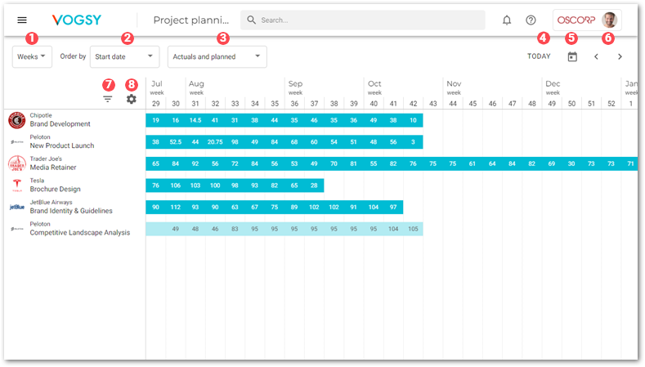This screenshot has width=645, height=367.
Task: Open the Start date order-by dropdown
Action: [x=124, y=56]
